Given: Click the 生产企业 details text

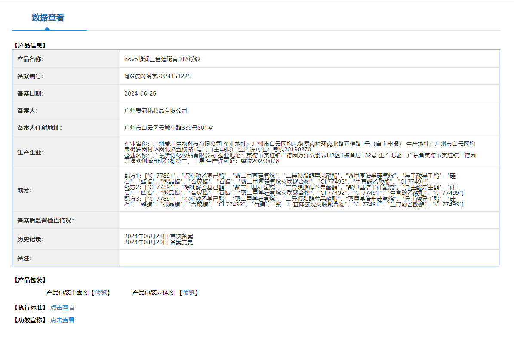Looking at the screenshot, I should 300,152.
